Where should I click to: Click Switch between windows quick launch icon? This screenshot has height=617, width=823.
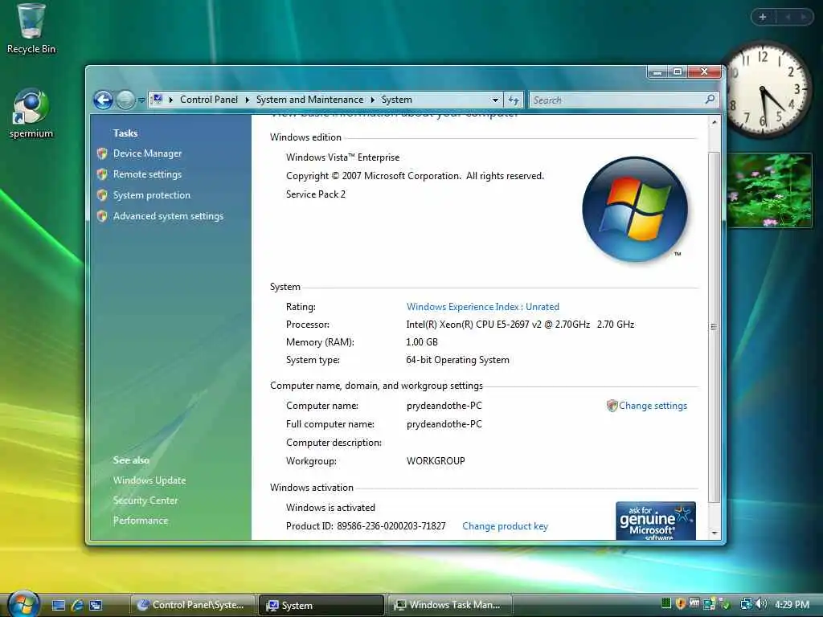[96, 605]
